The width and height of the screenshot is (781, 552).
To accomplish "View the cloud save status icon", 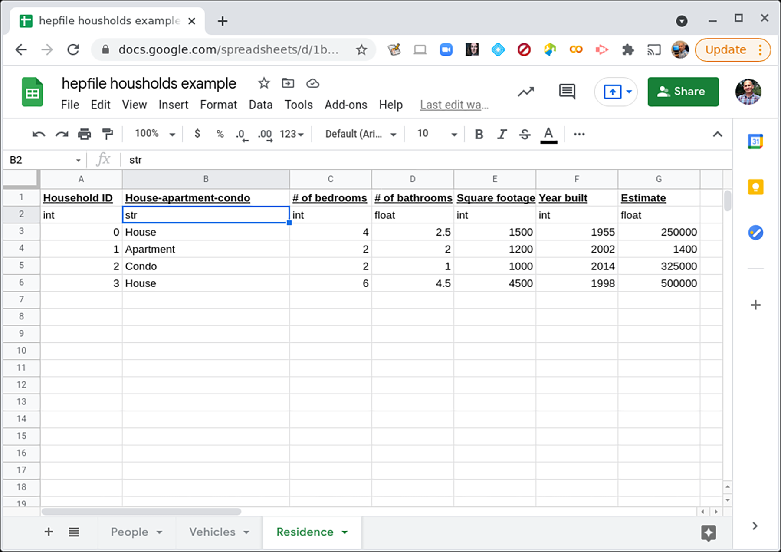I will (312, 83).
